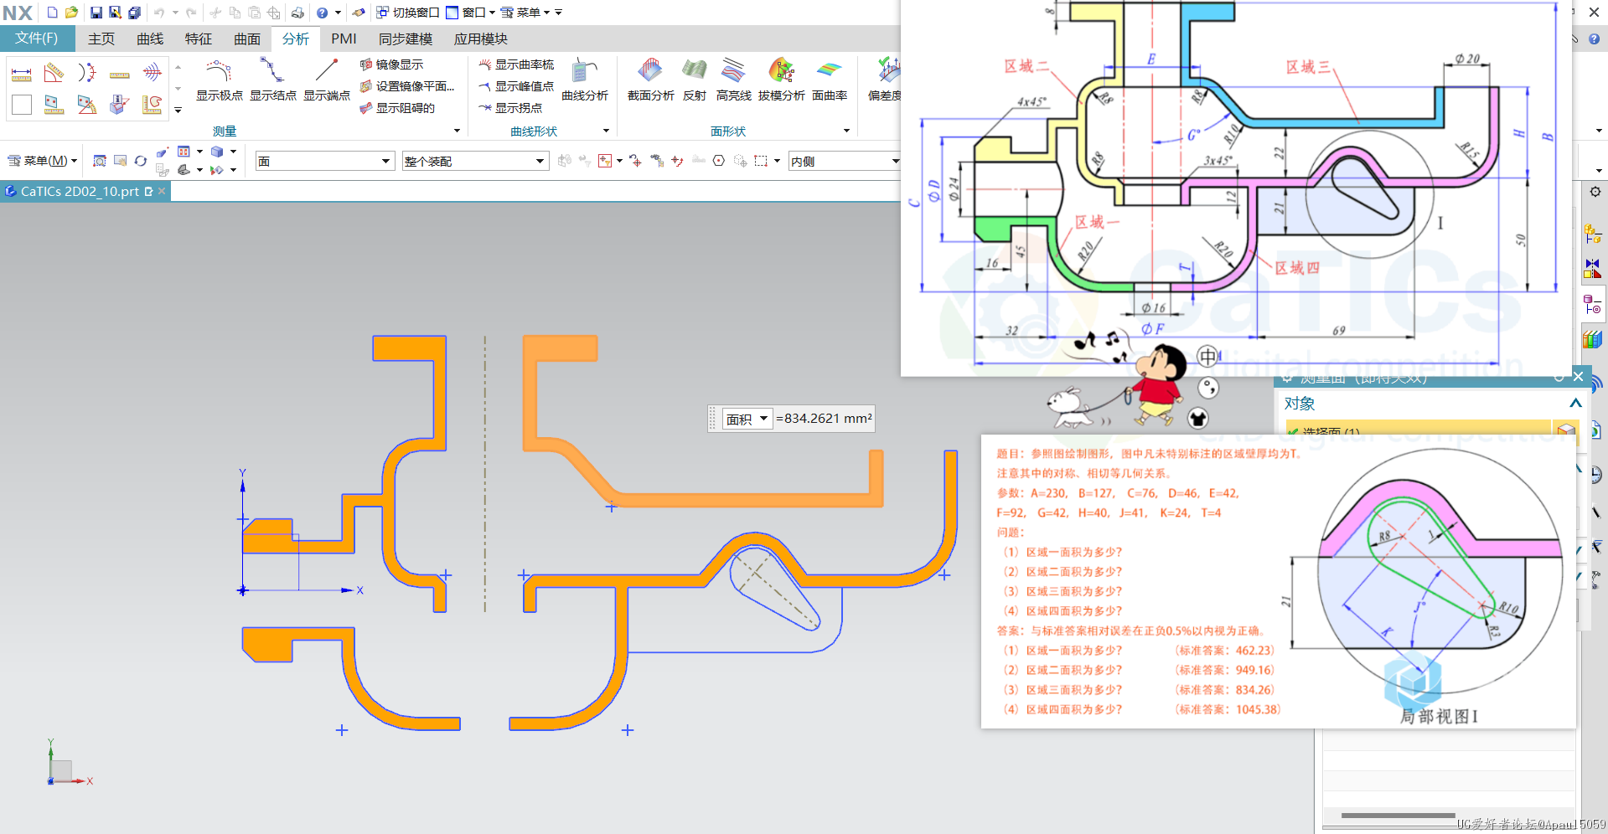The image size is (1608, 834).
Task: Switch to Home (主页) tab
Action: (101, 39)
